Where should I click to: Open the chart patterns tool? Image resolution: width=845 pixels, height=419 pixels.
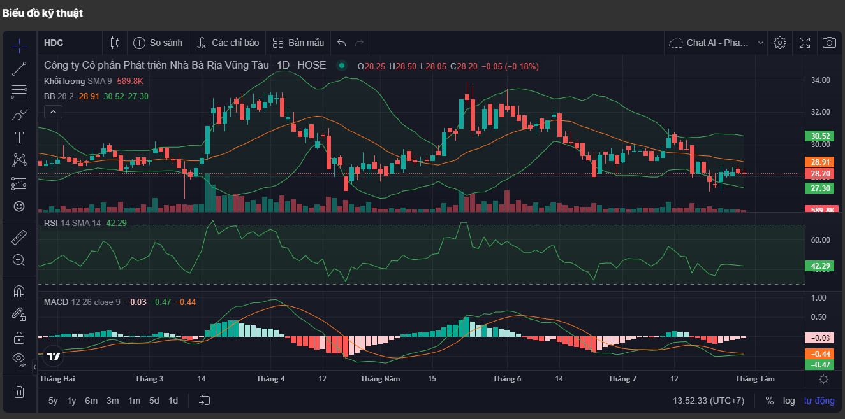tap(19, 160)
